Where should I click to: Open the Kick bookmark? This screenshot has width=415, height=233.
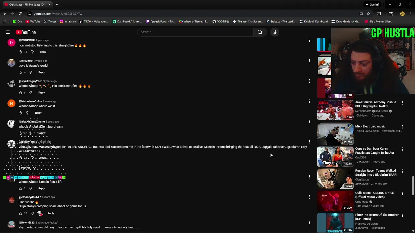pos(17,22)
